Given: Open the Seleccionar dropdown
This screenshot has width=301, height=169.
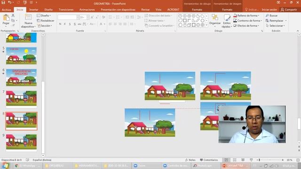Looking at the screenshot, I should (x=275, y=25).
